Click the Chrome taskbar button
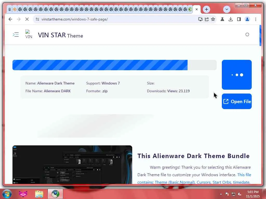This screenshot has width=266, height=199. tap(55, 194)
